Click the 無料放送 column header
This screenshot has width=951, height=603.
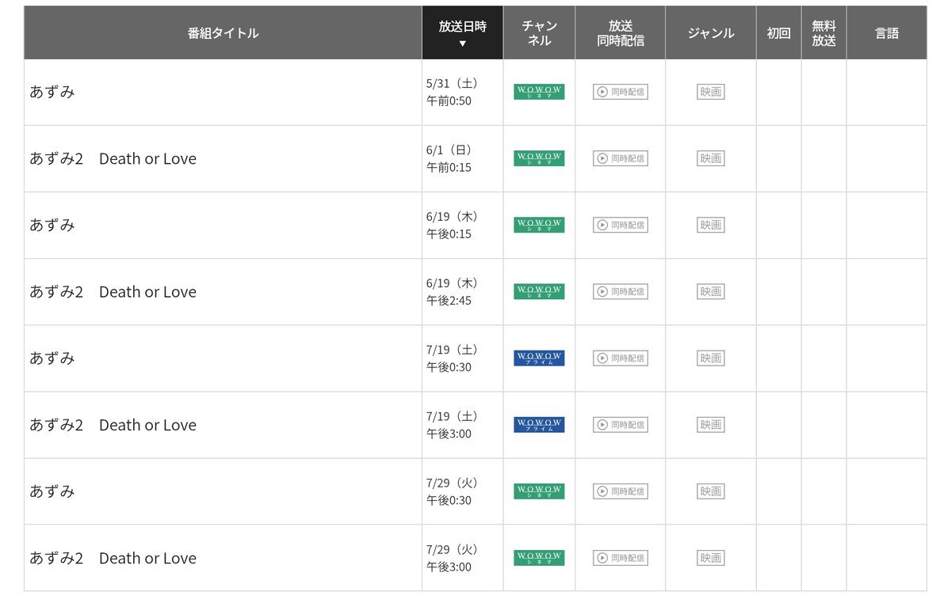click(824, 32)
